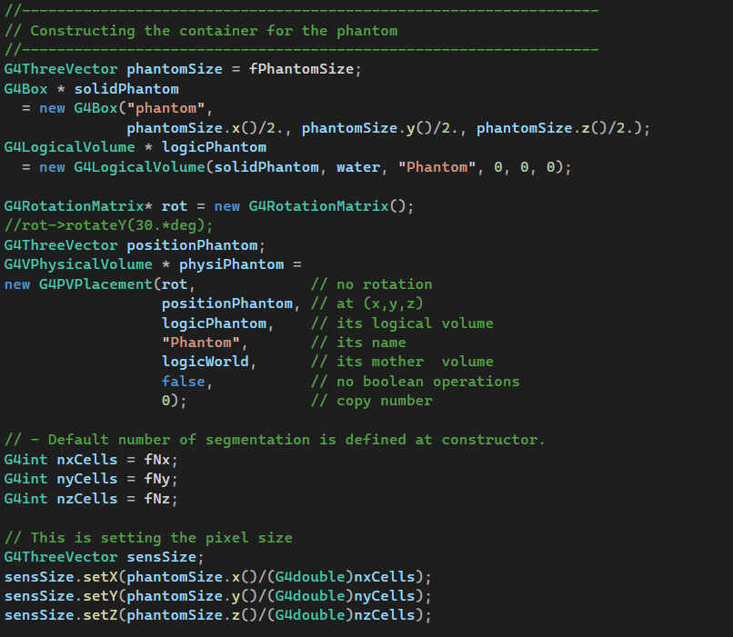Click positionPhantom in G4ThreeVector declaration

(192, 245)
